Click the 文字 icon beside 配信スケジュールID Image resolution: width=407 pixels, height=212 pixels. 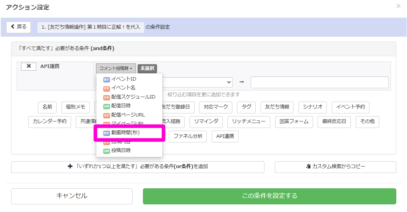point(106,97)
